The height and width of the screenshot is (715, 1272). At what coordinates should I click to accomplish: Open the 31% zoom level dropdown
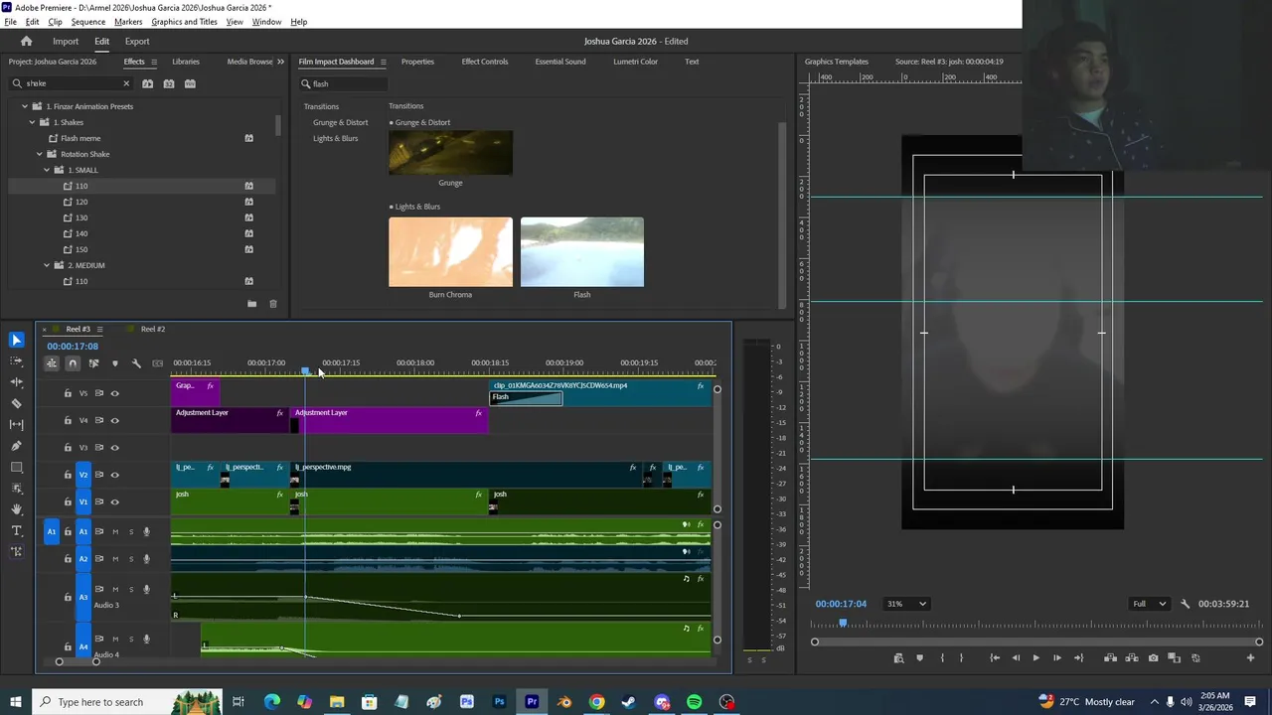pyautogui.click(x=906, y=604)
